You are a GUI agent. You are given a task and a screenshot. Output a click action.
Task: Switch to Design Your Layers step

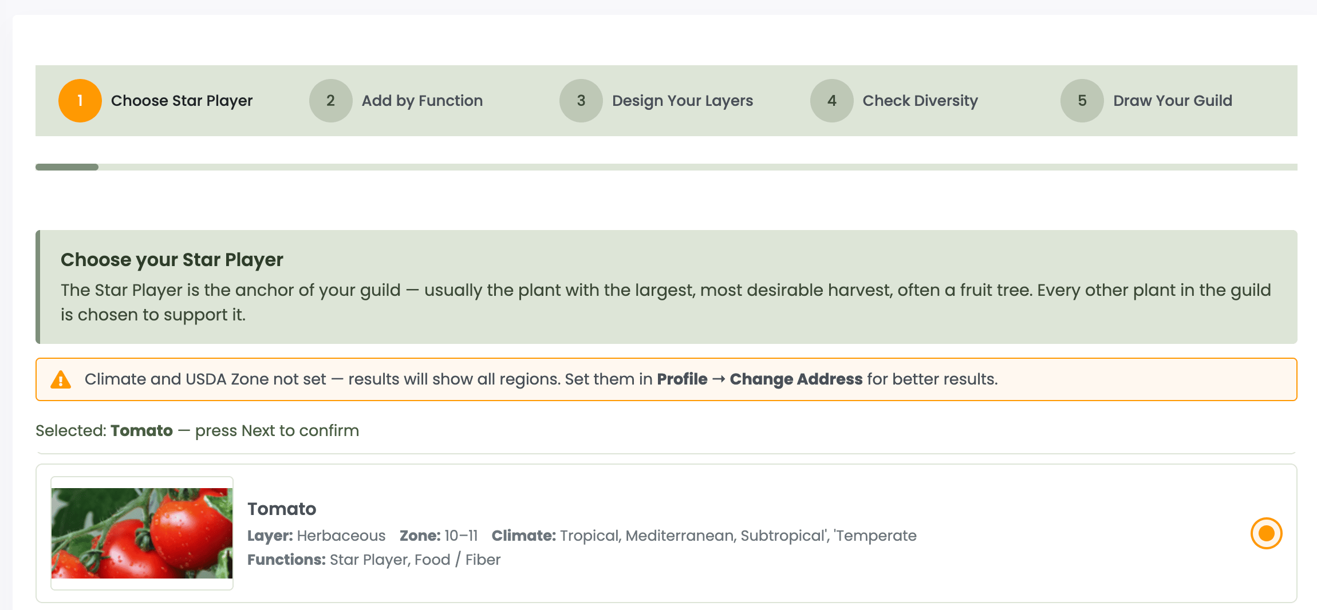click(x=682, y=101)
